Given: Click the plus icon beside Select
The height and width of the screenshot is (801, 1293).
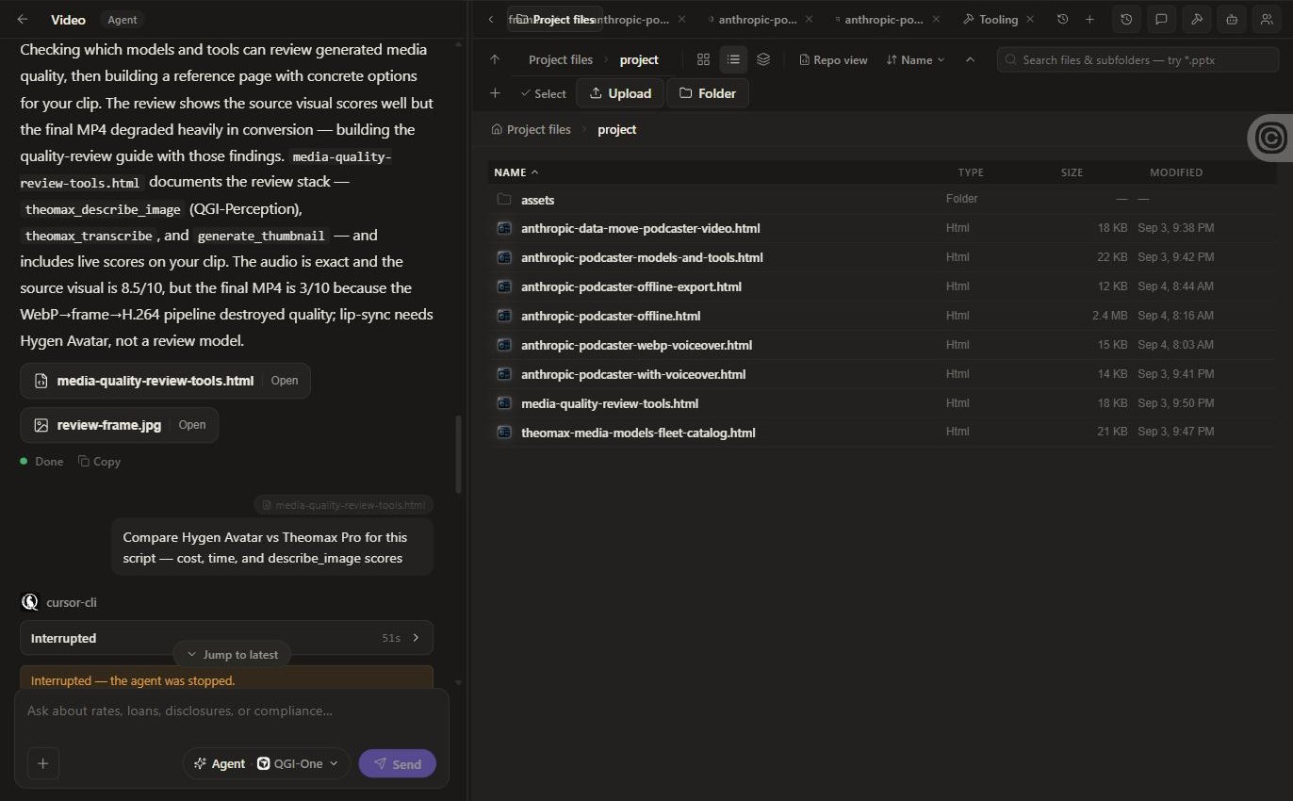Looking at the screenshot, I should coord(495,93).
